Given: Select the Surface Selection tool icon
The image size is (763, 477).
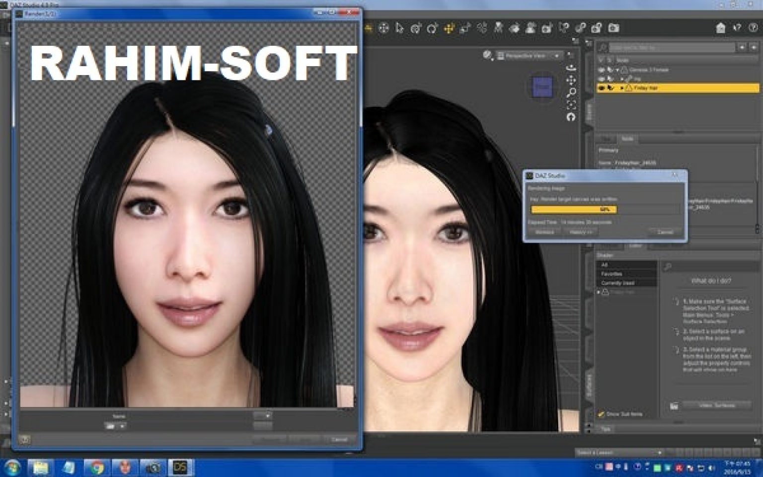Looking at the screenshot, I should (x=515, y=28).
